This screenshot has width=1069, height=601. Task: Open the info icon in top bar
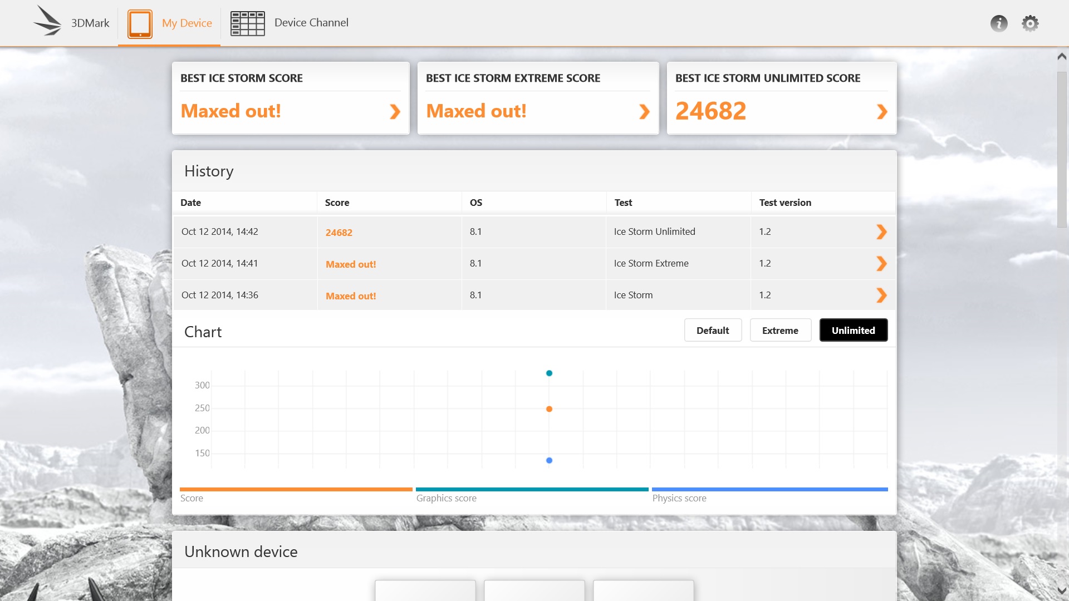coord(999,23)
